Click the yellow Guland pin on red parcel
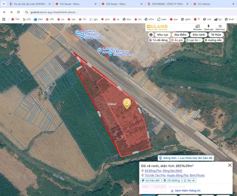This screenshot has height=196, width=237. (x=127, y=103)
